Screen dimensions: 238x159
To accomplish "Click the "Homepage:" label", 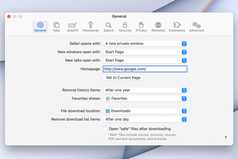I will tap(91, 69).
